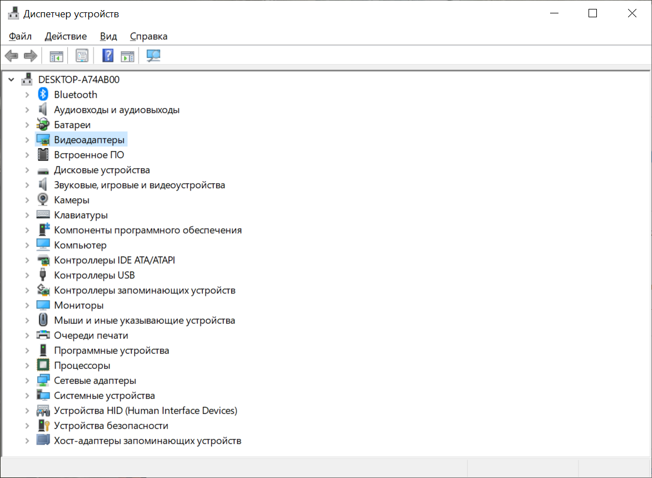652x478 pixels.
Task: Click the Forward arrow toolbar icon
Action: click(31, 56)
